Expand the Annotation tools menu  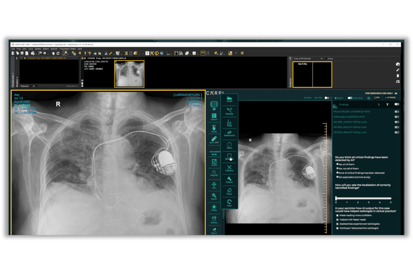click(x=214, y=152)
